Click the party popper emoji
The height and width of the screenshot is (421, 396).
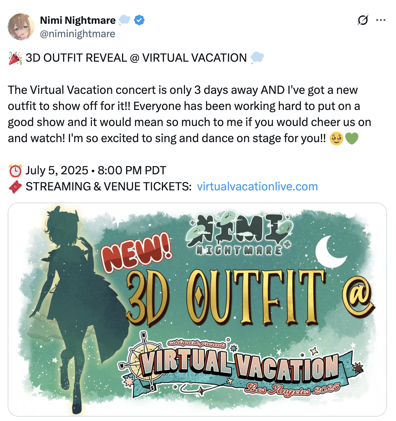pyautogui.click(x=15, y=58)
